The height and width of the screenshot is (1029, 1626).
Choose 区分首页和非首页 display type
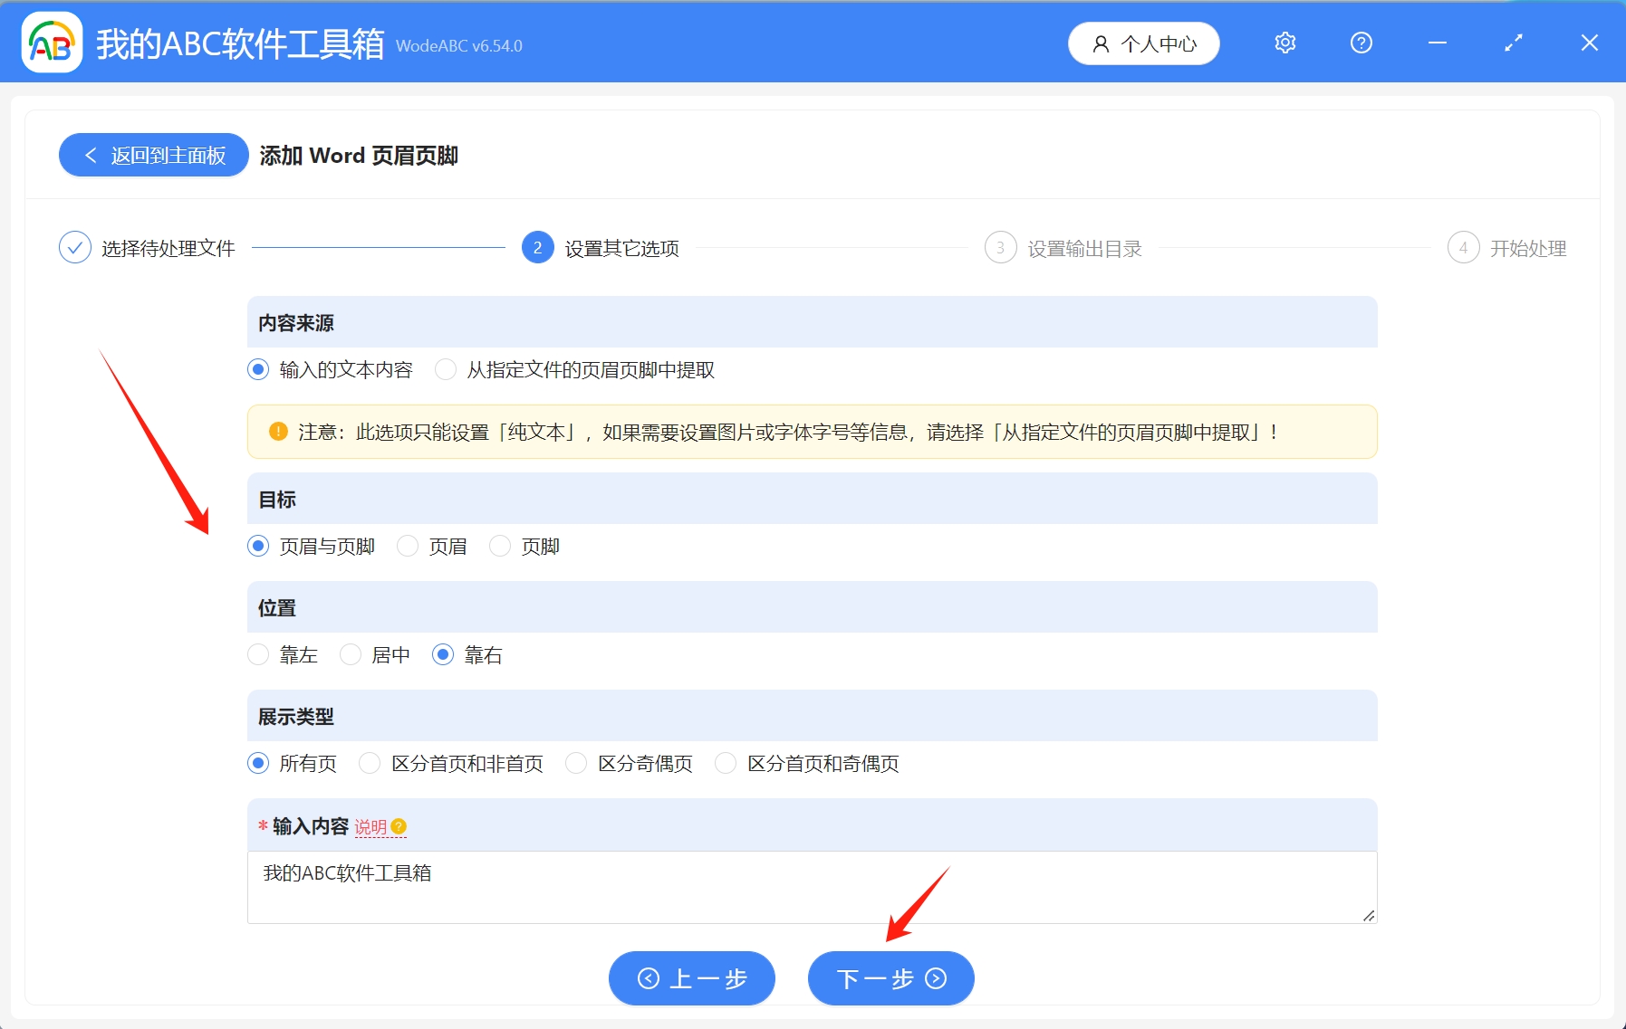tap(370, 763)
